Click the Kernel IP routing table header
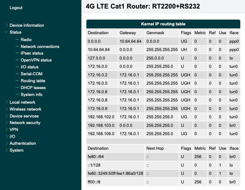This screenshot has height=190, width=245. coord(163,24)
